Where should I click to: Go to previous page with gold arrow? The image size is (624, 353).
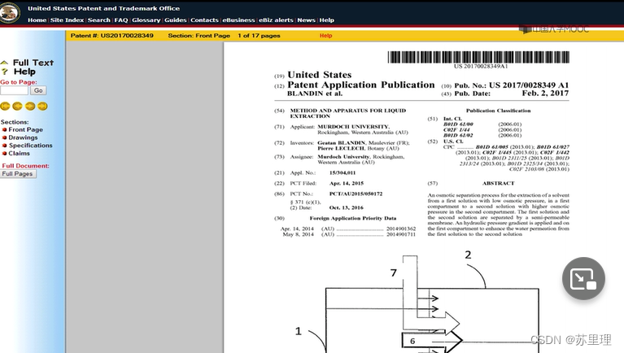point(17,106)
